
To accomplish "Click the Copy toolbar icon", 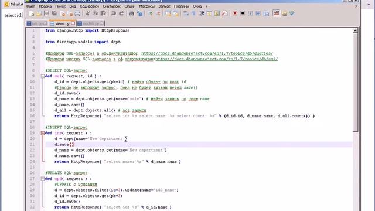I will tap(96, 13).
